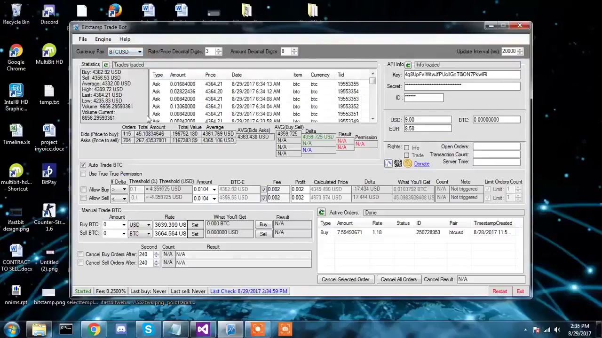Open MultiBit HD desktop icon

[49, 54]
